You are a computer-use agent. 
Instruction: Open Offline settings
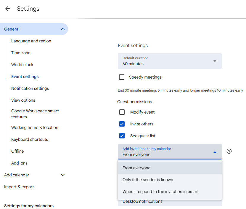tap(17, 151)
